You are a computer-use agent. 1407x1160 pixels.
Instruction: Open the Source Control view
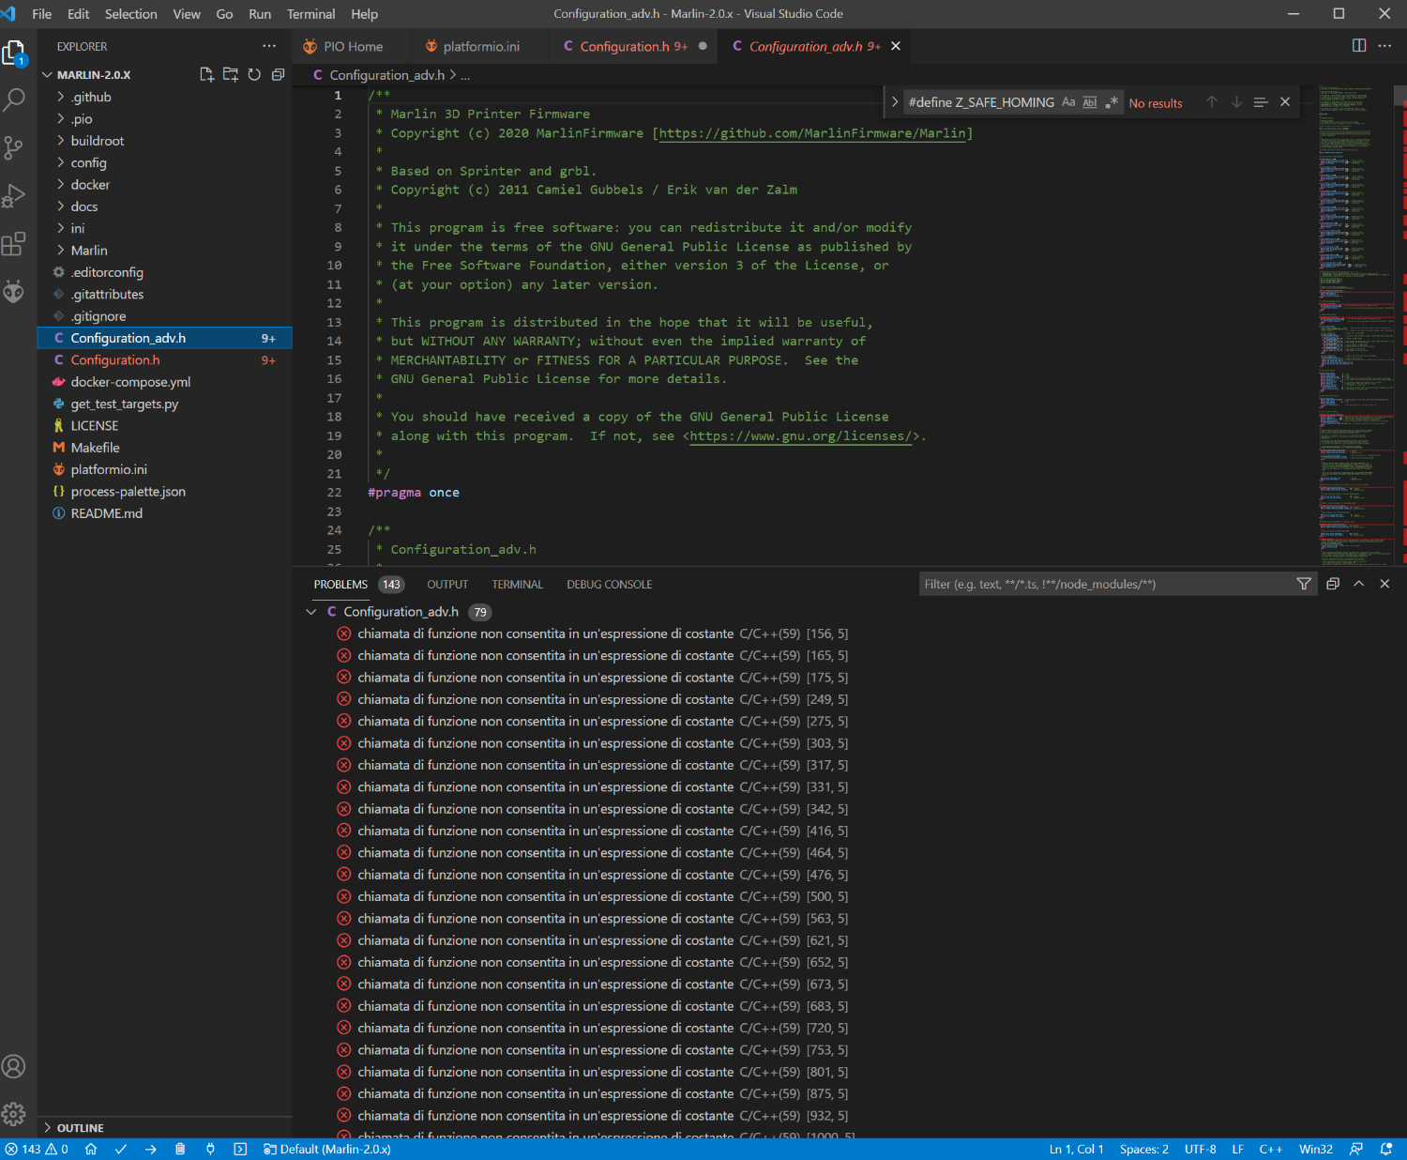[14, 147]
